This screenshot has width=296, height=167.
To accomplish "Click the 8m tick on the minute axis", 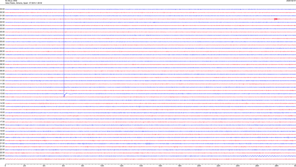I will tap(83, 166).
